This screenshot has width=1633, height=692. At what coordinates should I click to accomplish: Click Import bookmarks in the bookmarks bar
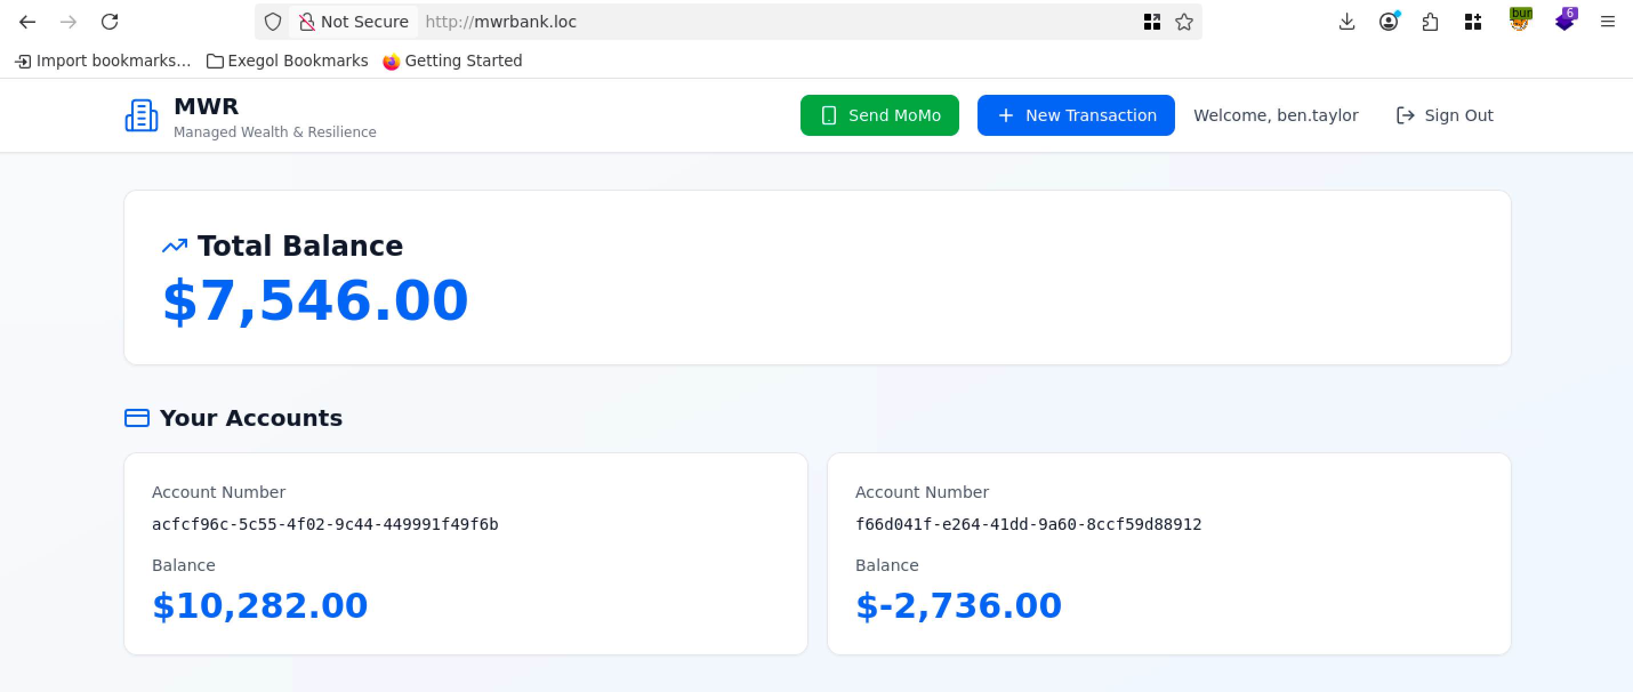(103, 61)
